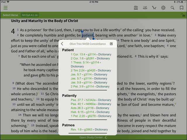Viewport: 187px width, 140px height.
Task: Open the Psa. 37:7 reference
Action: click(x=77, y=100)
